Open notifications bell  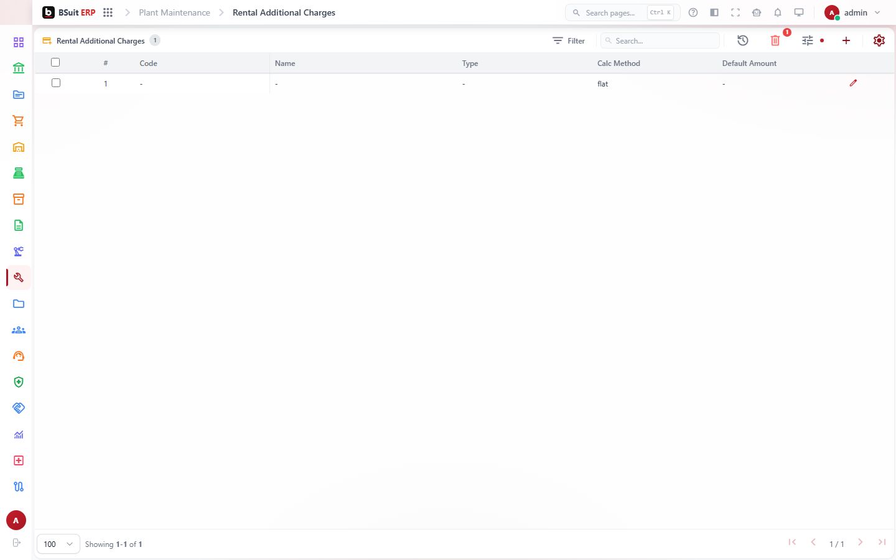[778, 12]
